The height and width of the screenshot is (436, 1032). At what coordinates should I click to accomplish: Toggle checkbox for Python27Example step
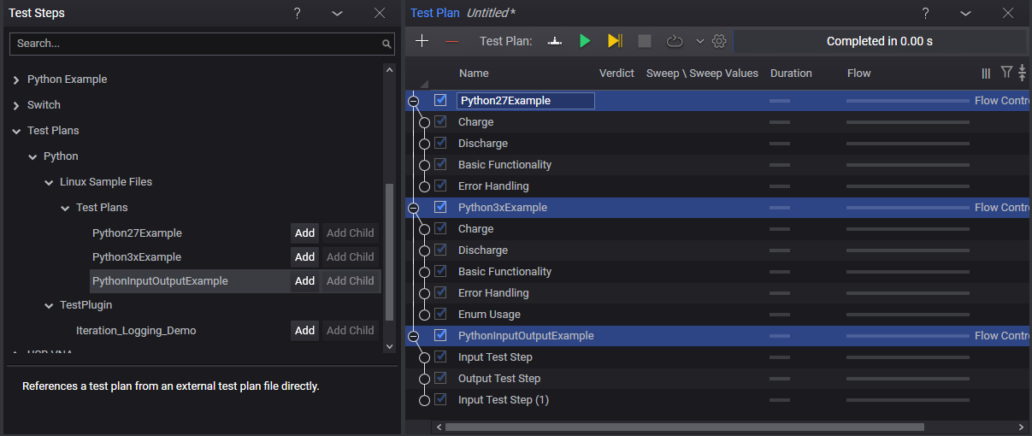click(440, 100)
